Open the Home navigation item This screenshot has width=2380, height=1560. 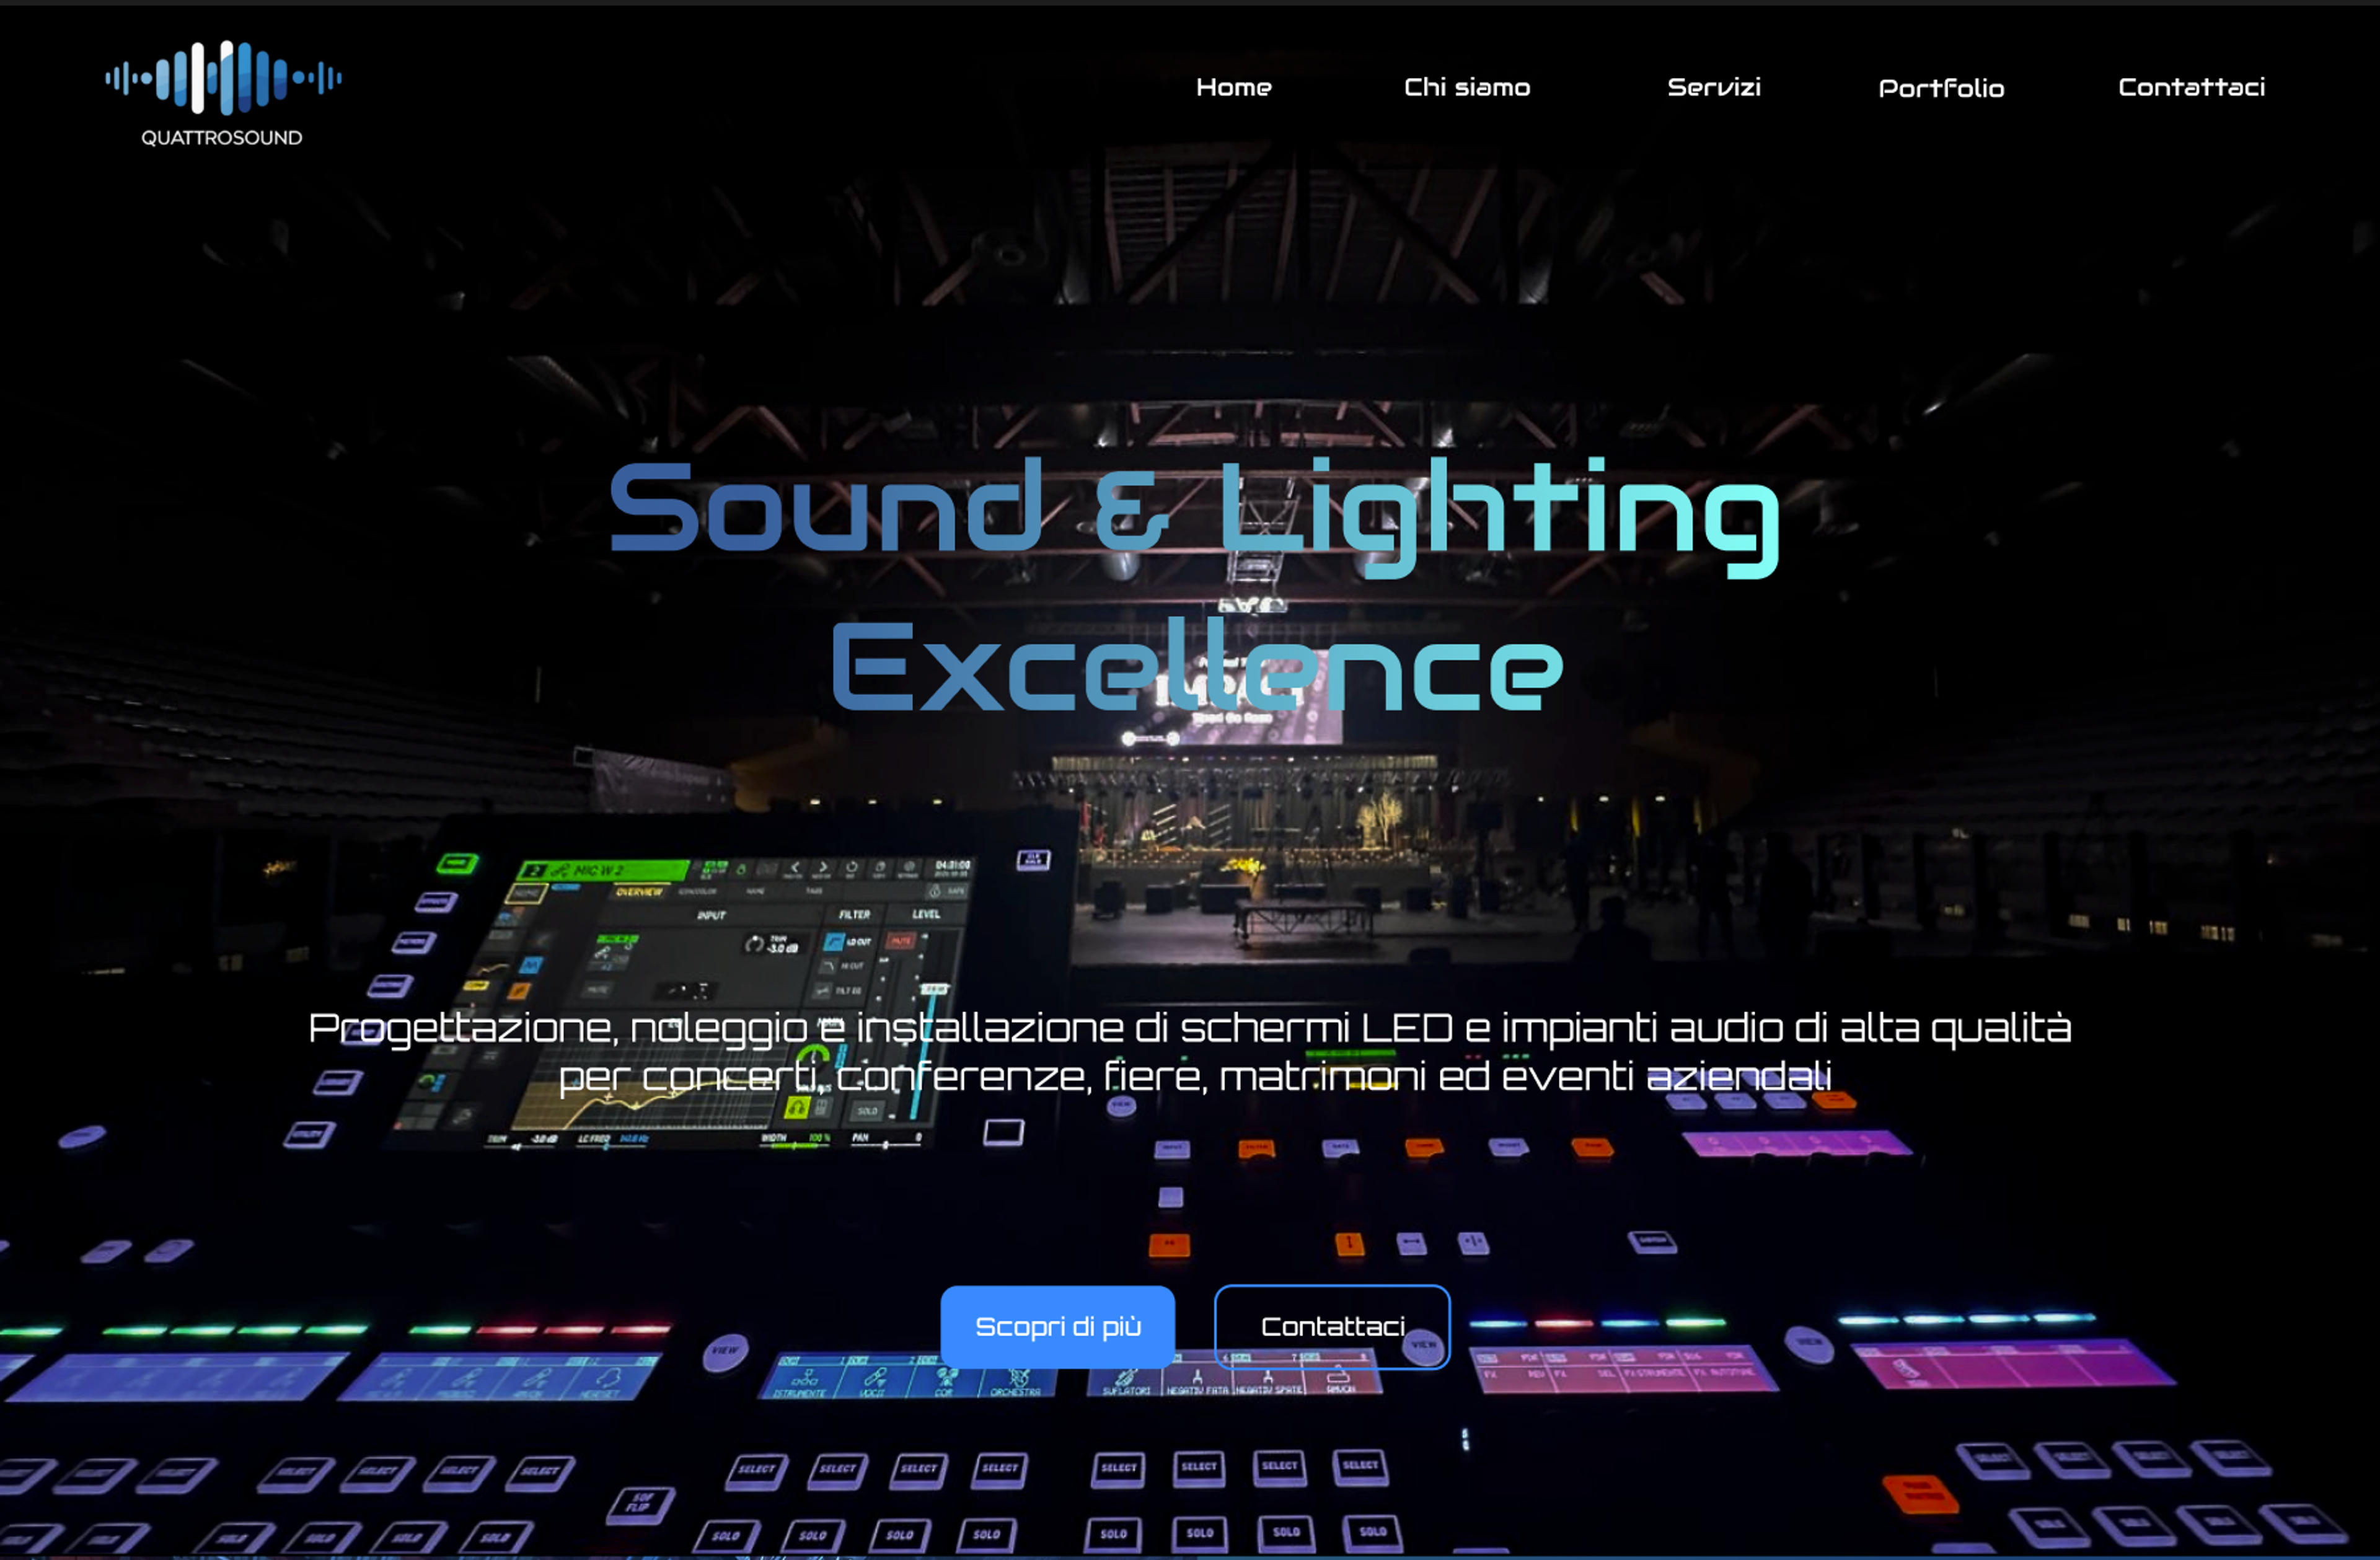pos(1233,88)
